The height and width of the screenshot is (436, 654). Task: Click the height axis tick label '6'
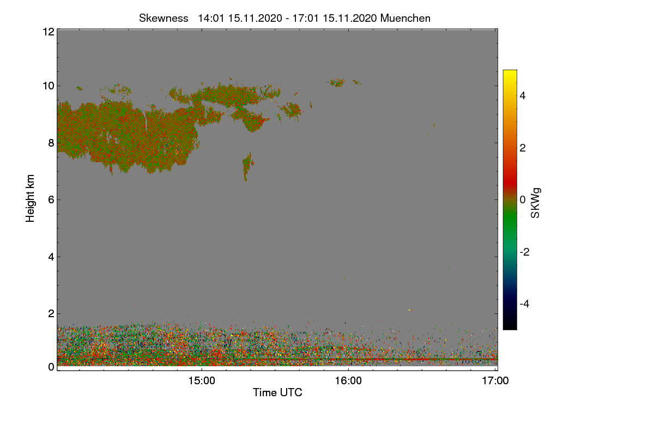(x=50, y=199)
